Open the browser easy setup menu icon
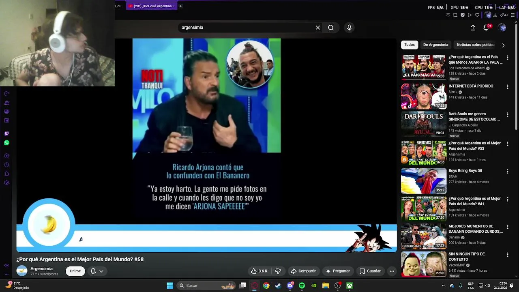 tap(513, 15)
